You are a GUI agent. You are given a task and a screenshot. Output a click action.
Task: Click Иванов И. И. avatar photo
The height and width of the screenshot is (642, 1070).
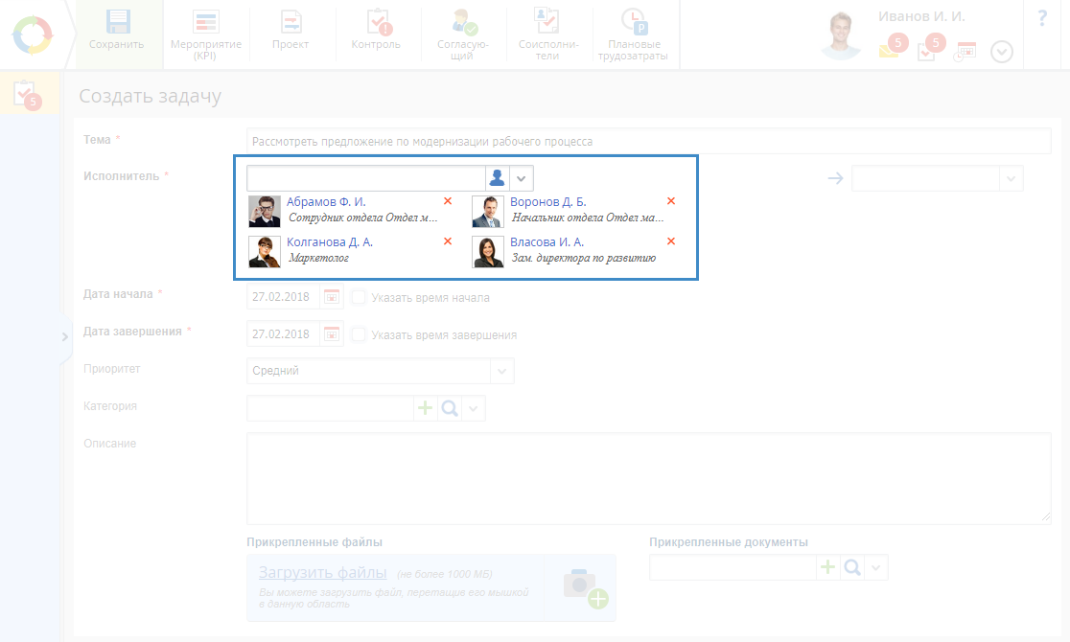[841, 34]
